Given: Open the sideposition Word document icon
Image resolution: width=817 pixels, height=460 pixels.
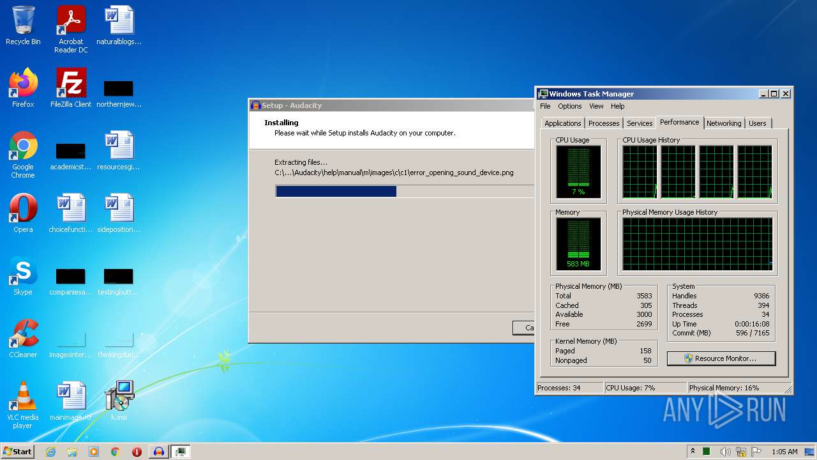Looking at the screenshot, I should pos(119,213).
